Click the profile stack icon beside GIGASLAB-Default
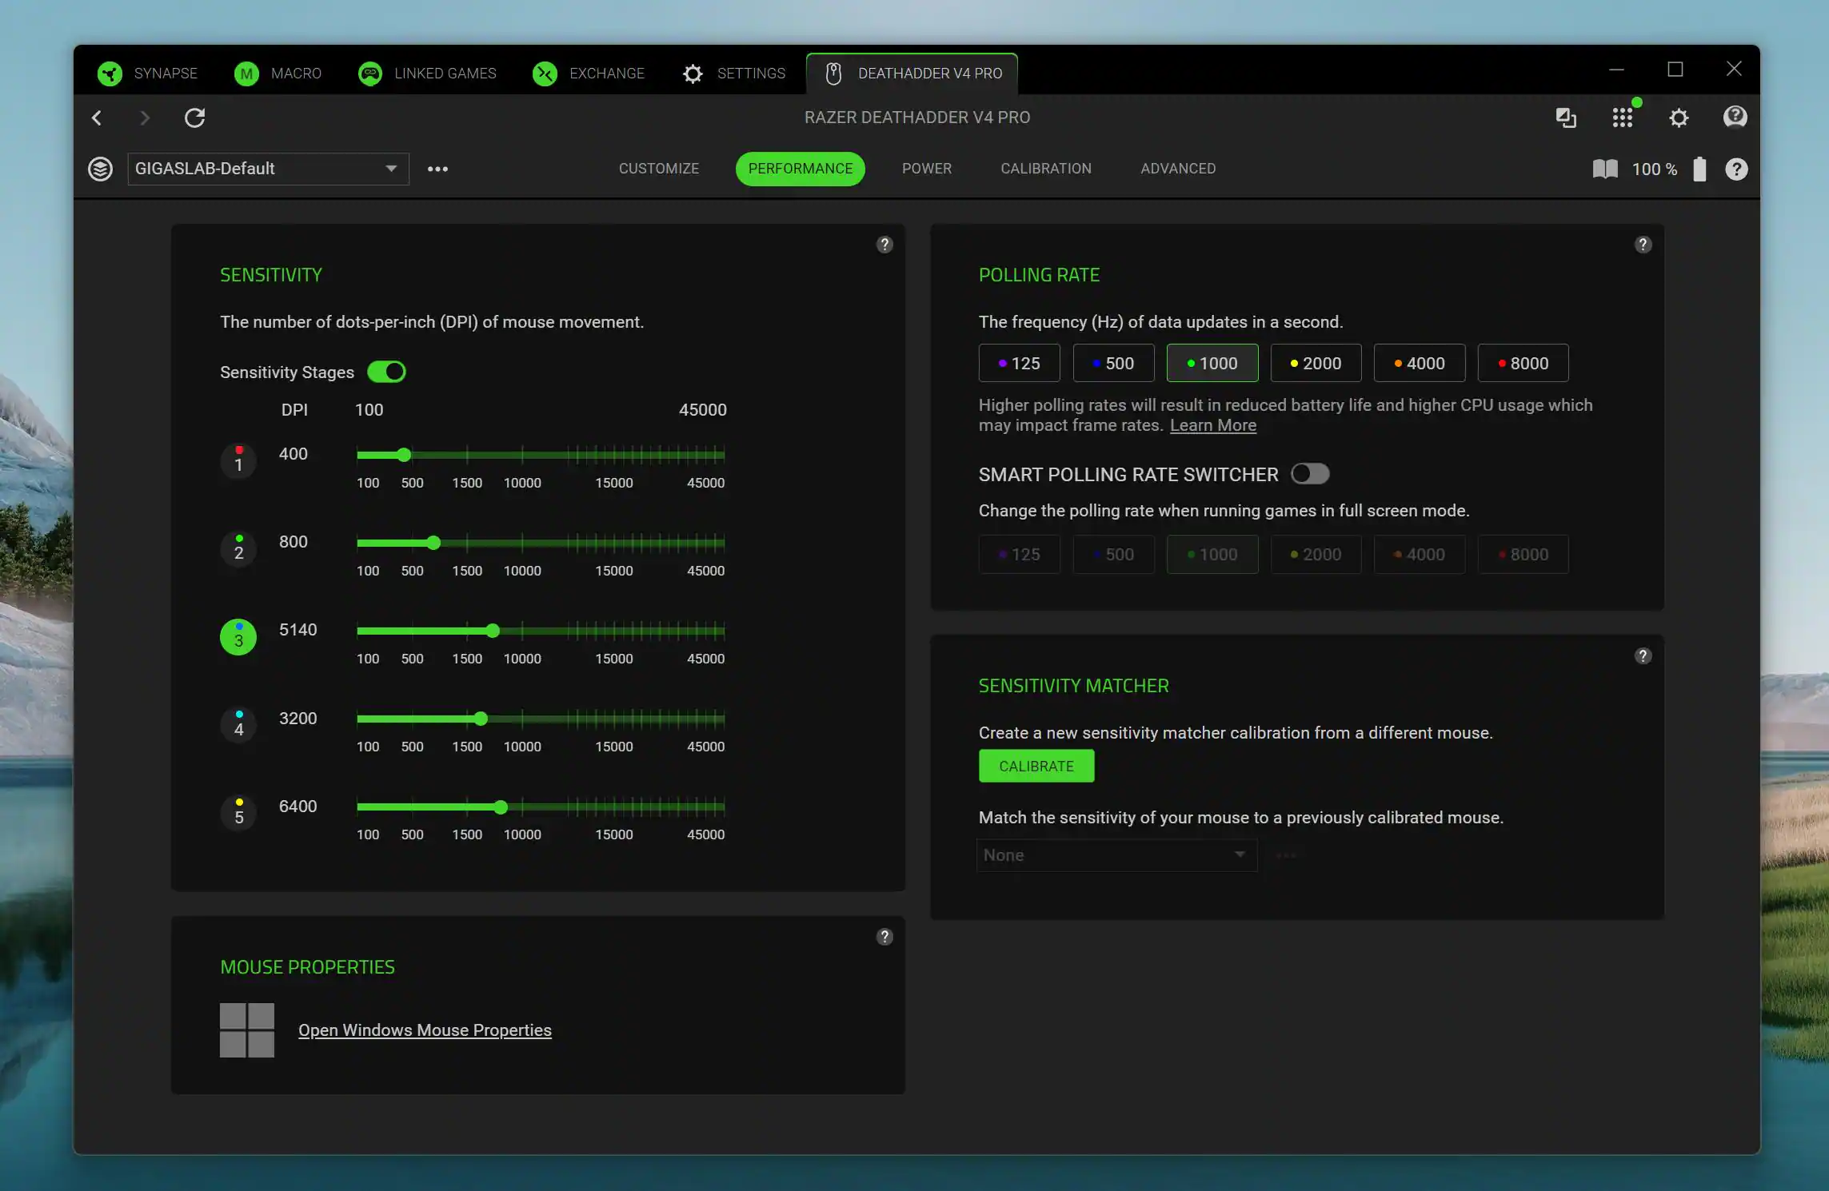 pos(100,169)
